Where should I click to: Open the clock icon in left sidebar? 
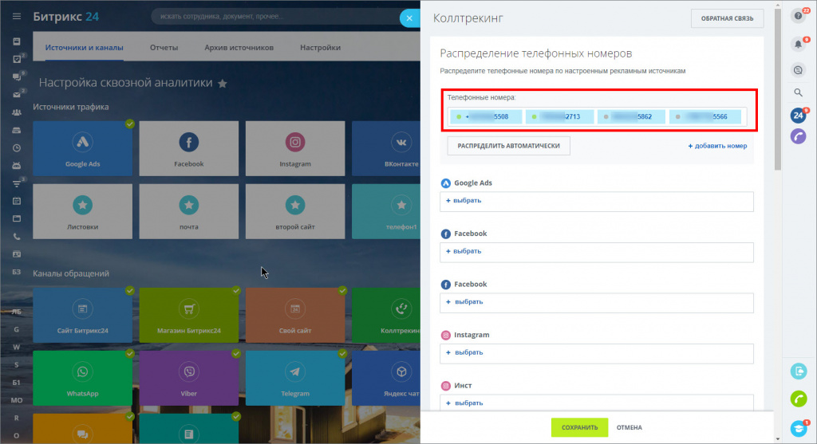(17, 148)
